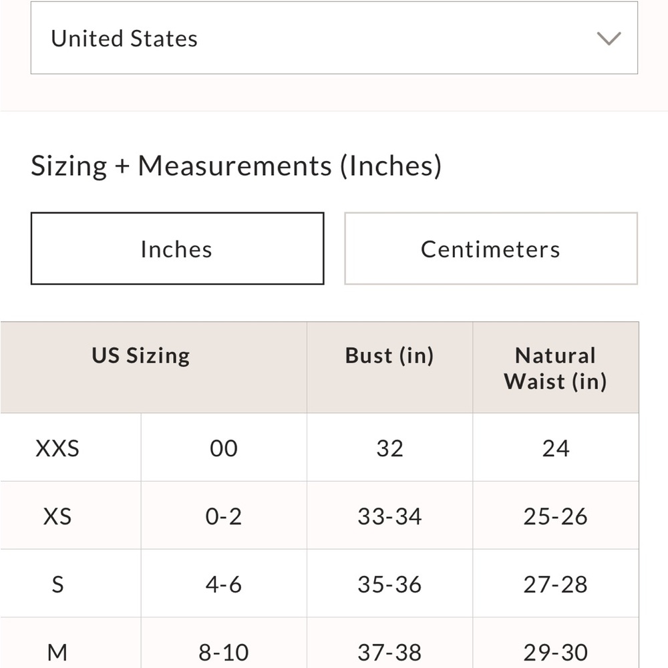The image size is (668, 668).
Task: Click the chevron arrow in country selector
Action: coord(609,38)
